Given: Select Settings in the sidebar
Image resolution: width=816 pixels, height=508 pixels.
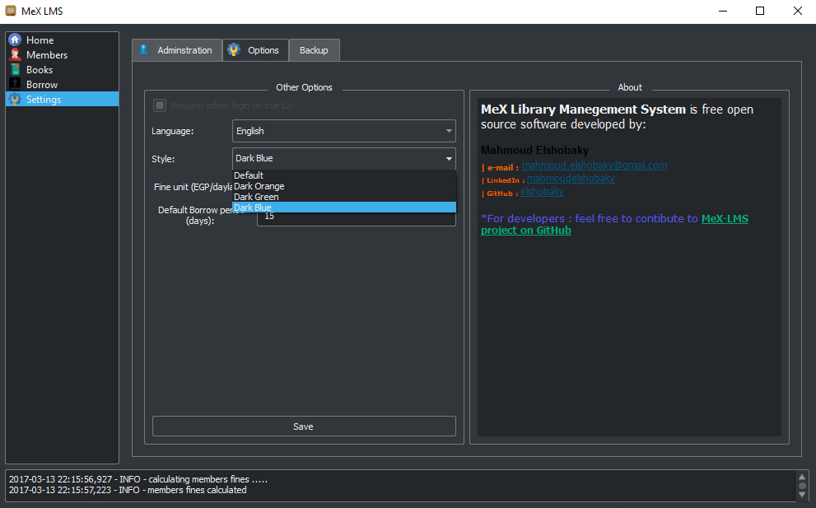Looking at the screenshot, I should point(62,100).
